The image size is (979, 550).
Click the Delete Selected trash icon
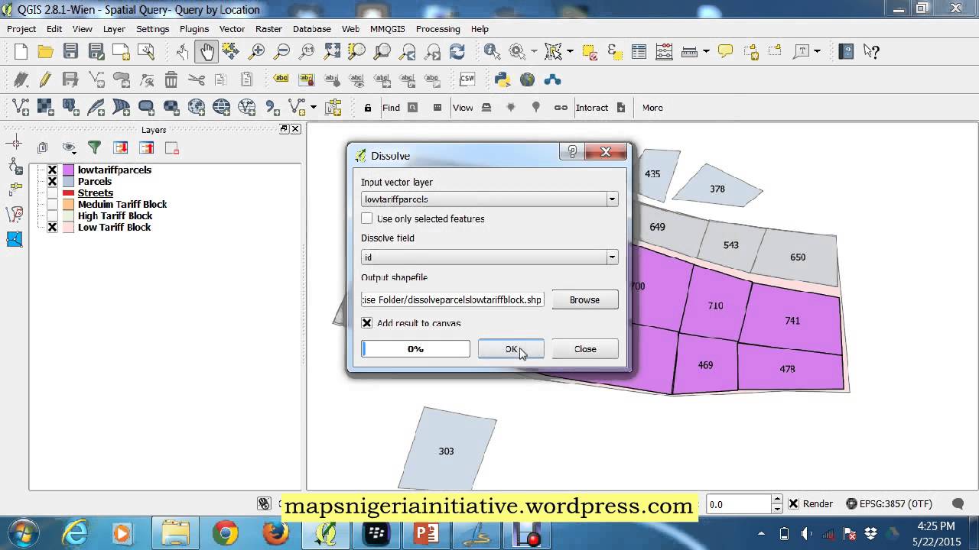(x=171, y=79)
